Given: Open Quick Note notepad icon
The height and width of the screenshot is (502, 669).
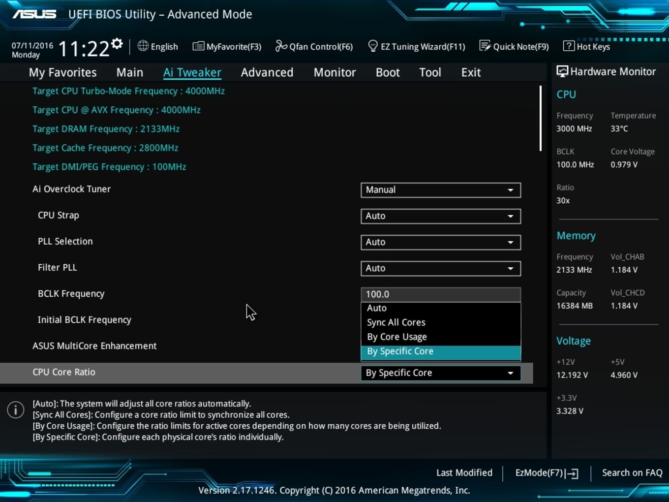Looking at the screenshot, I should pyautogui.click(x=485, y=46).
